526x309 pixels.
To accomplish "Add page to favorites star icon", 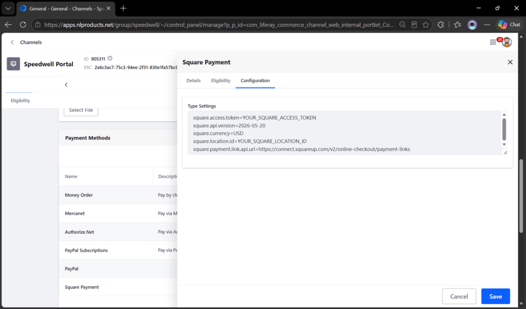I will 426,25.
